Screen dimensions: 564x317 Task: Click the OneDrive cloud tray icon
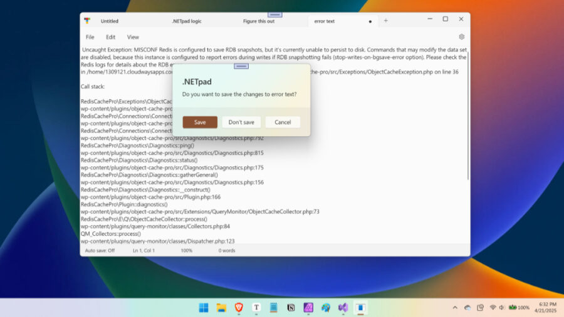tap(467, 308)
